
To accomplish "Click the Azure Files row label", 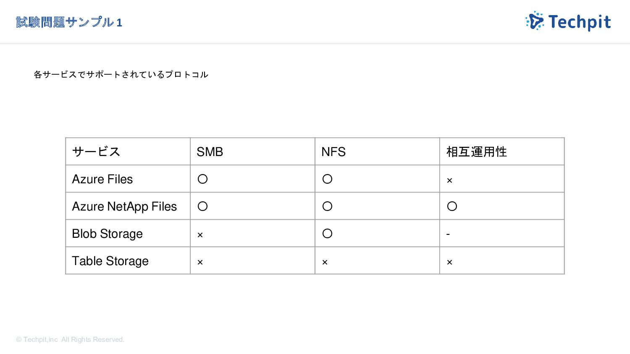I will pos(102,179).
